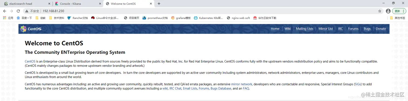Expand the 技术资料 bookmark folder
This screenshot has height=101, width=408.
pyautogui.click(x=57, y=18)
